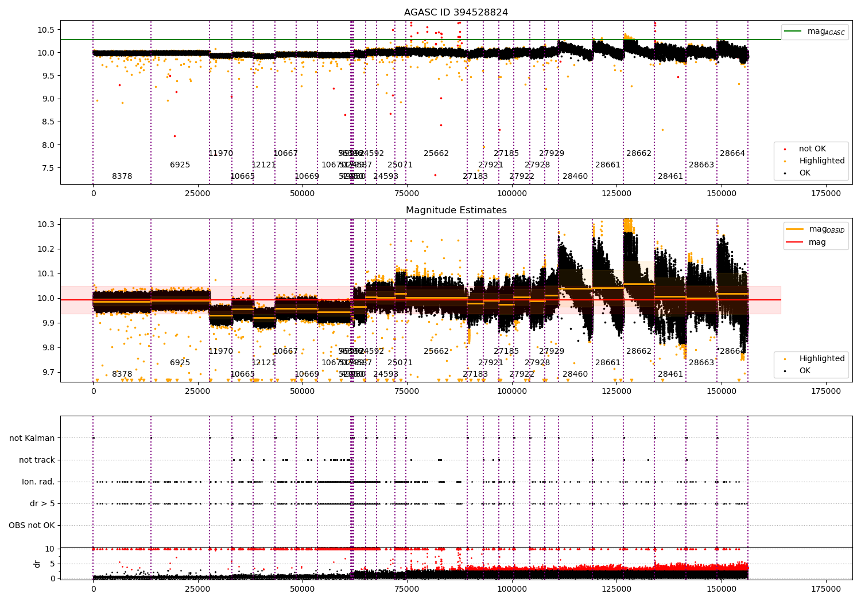Click the 9.7 y-tick of the middle plot
The height and width of the screenshot is (602, 861).
point(49,373)
